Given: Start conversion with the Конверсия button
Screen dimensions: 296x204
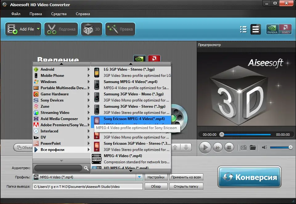Looking at the screenshot, I should point(249,177).
